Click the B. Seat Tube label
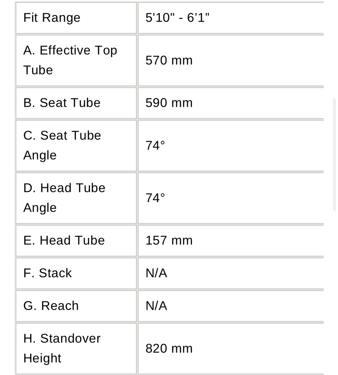338x375 pixels. pos(62,103)
